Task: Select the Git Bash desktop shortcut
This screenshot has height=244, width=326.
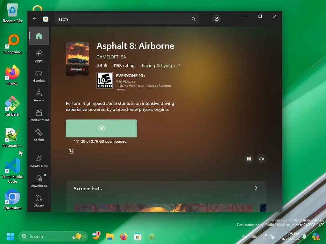Action: (x=12, y=106)
